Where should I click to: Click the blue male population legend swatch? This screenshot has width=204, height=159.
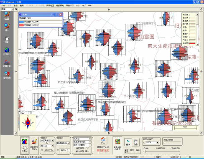21,22
